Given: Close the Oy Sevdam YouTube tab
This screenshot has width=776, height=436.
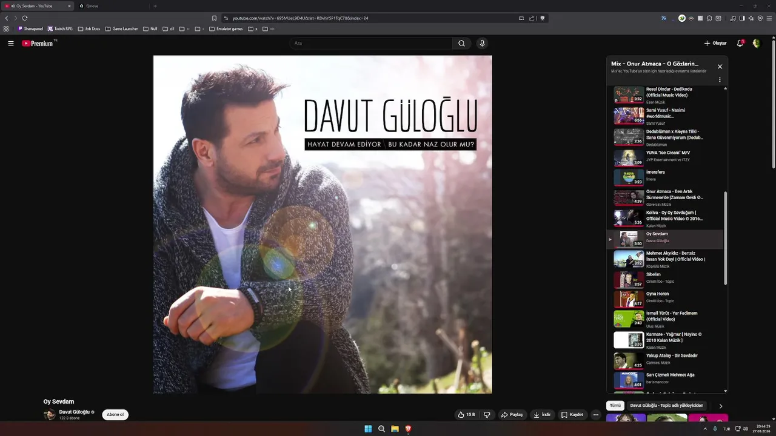Looking at the screenshot, I should 69,6.
